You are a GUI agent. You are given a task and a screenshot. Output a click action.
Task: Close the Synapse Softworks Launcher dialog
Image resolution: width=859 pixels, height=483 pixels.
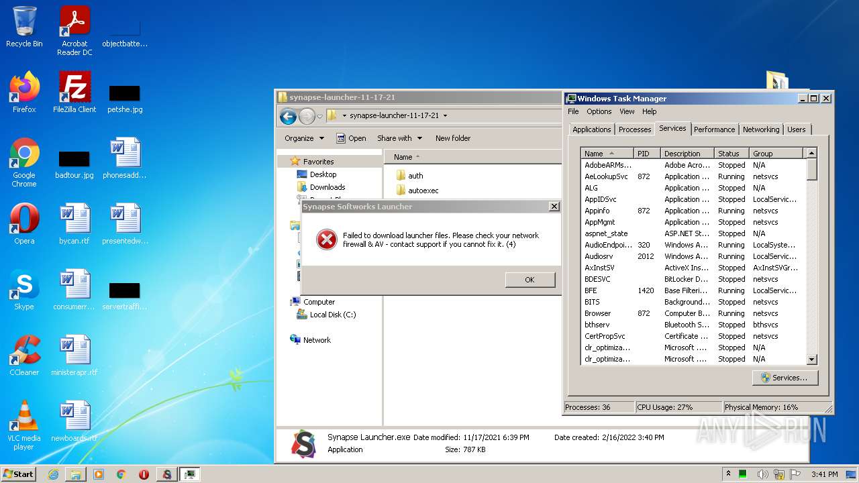click(x=554, y=207)
